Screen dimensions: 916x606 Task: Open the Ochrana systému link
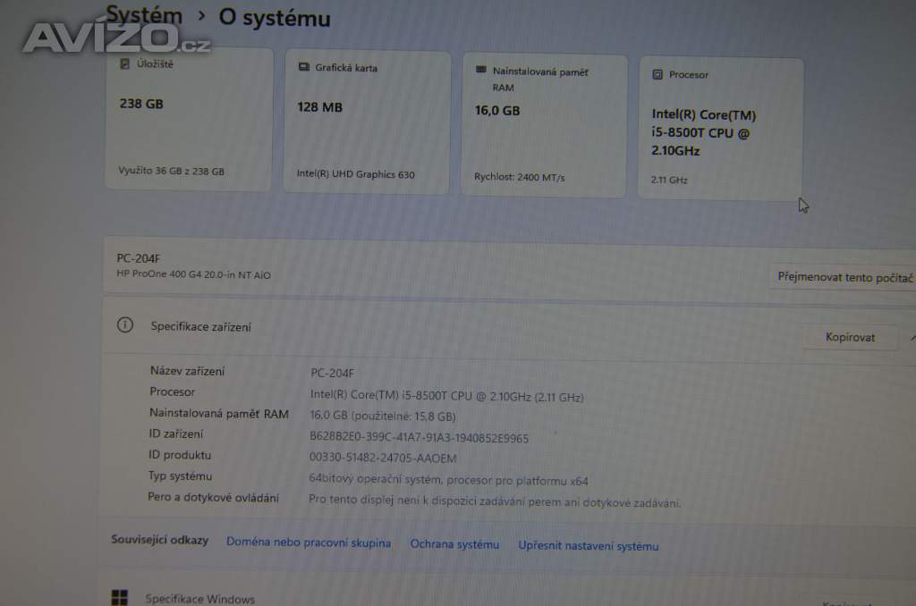click(454, 544)
